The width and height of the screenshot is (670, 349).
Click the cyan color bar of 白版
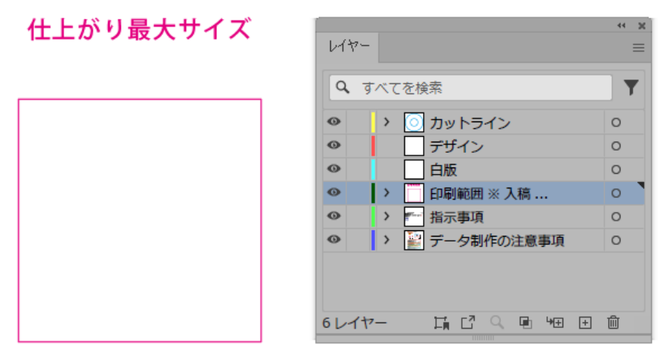coord(373,169)
